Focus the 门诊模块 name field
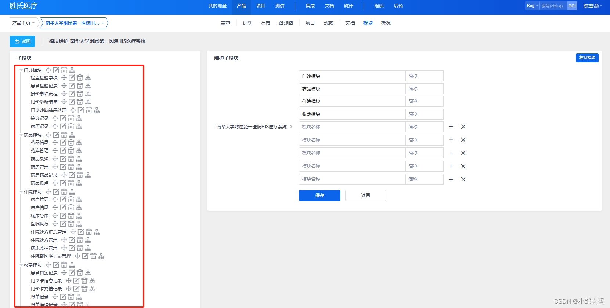Screen dimensions: 610x308 point(352,76)
